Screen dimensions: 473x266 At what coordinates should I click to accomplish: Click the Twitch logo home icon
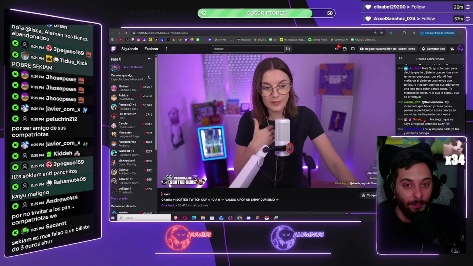pyautogui.click(x=113, y=49)
